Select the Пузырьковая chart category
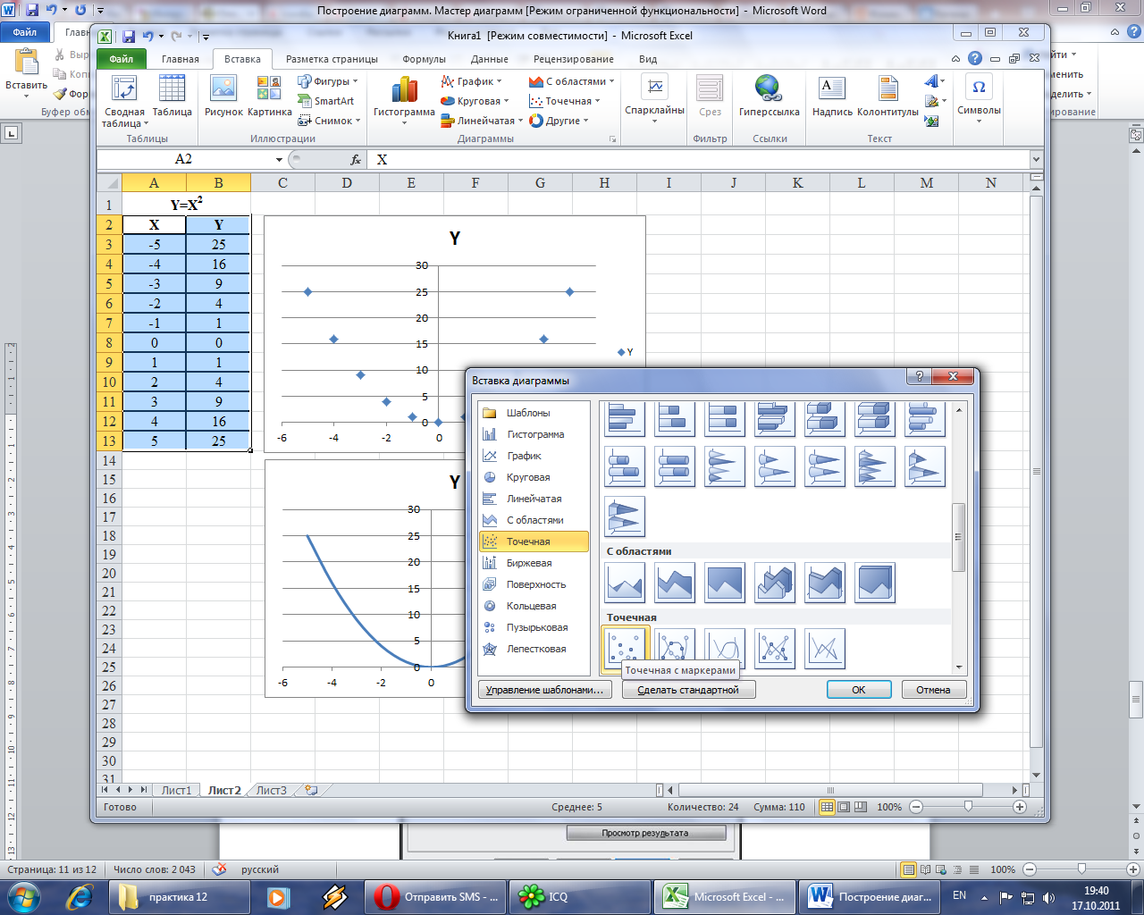Image resolution: width=1144 pixels, height=915 pixels. [x=534, y=627]
